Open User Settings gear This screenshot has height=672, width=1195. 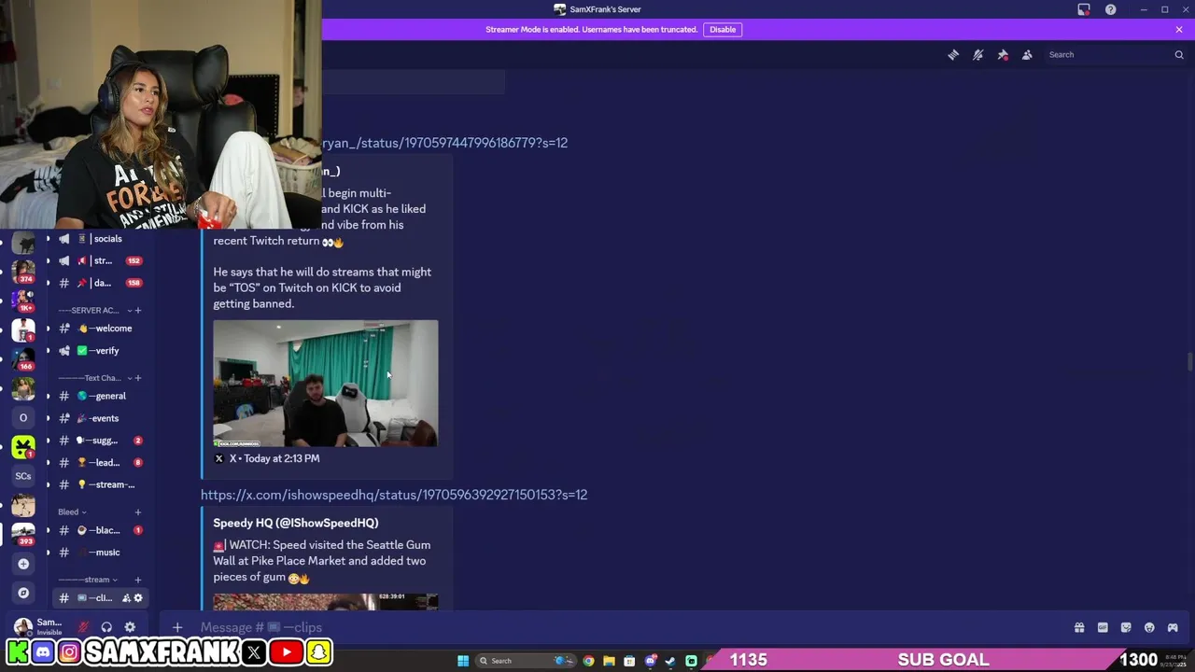130,627
